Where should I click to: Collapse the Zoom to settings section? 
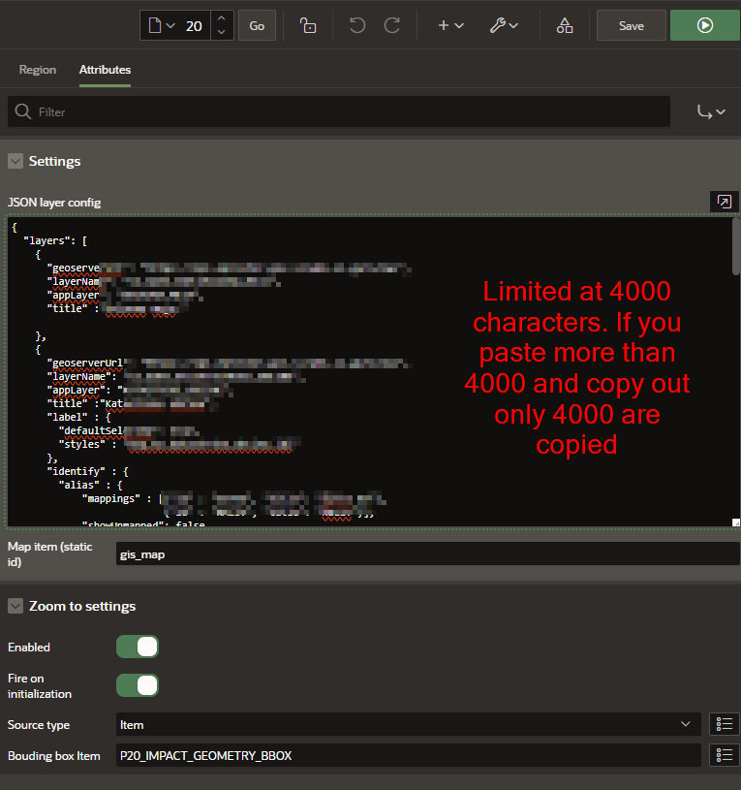coord(15,606)
